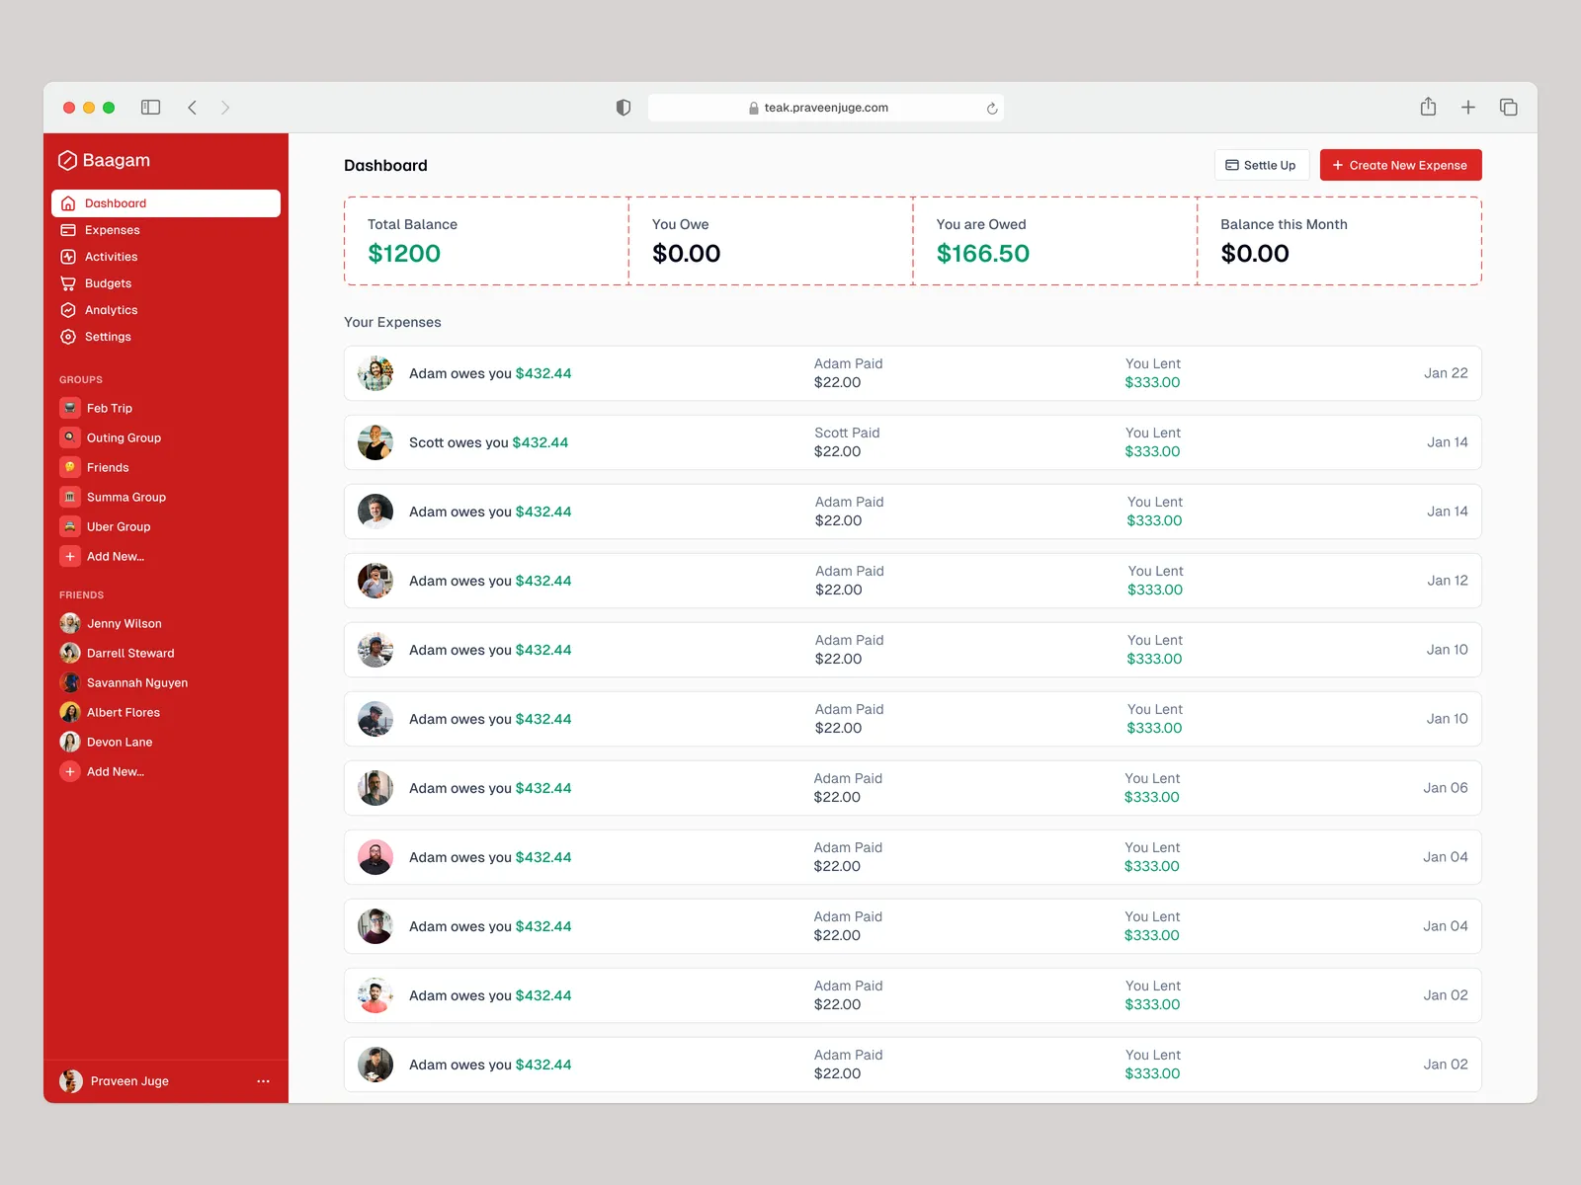Go back with the browser back chevron

point(193,108)
